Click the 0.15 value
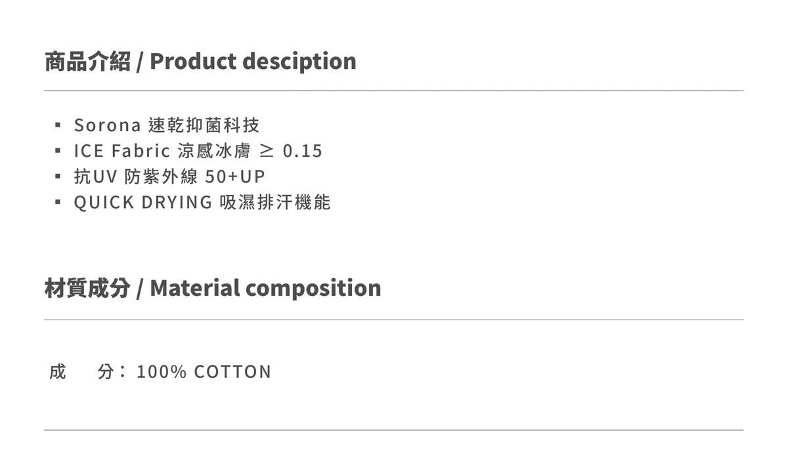Screen dimensions: 788x462 (x=303, y=151)
